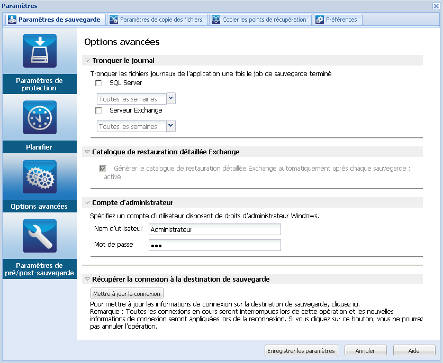Click the icon on Copier les points de récupération tab
The image size is (443, 363).
(216, 19)
